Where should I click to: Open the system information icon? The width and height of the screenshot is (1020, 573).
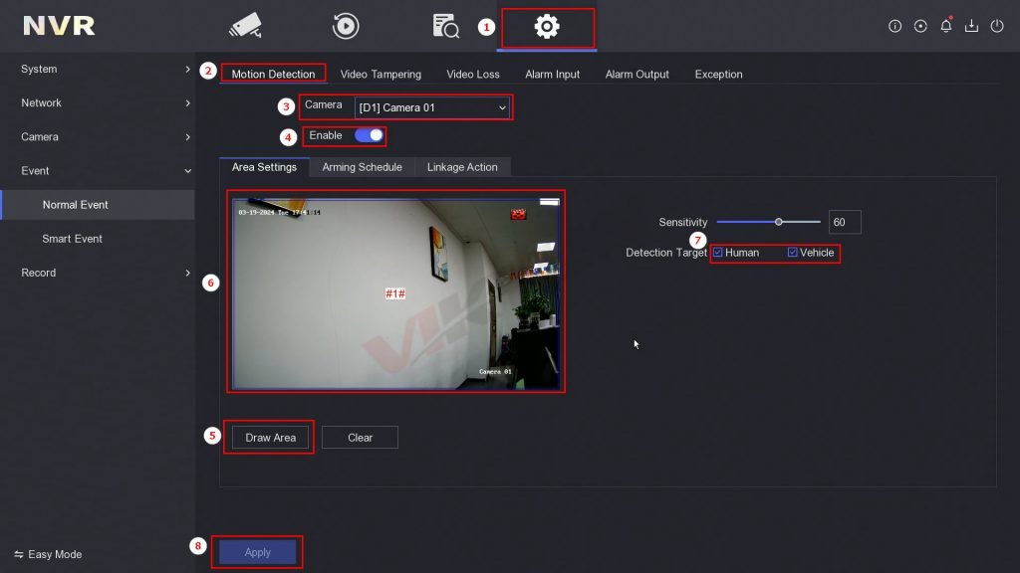(x=893, y=26)
